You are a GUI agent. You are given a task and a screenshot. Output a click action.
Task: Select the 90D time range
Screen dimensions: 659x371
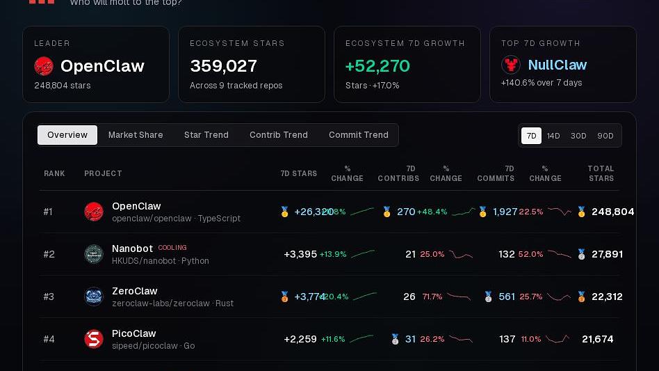(605, 136)
